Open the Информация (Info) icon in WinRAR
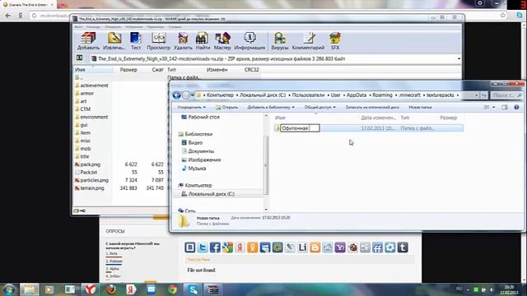Image resolution: width=527 pixels, height=296 pixels. [250, 41]
